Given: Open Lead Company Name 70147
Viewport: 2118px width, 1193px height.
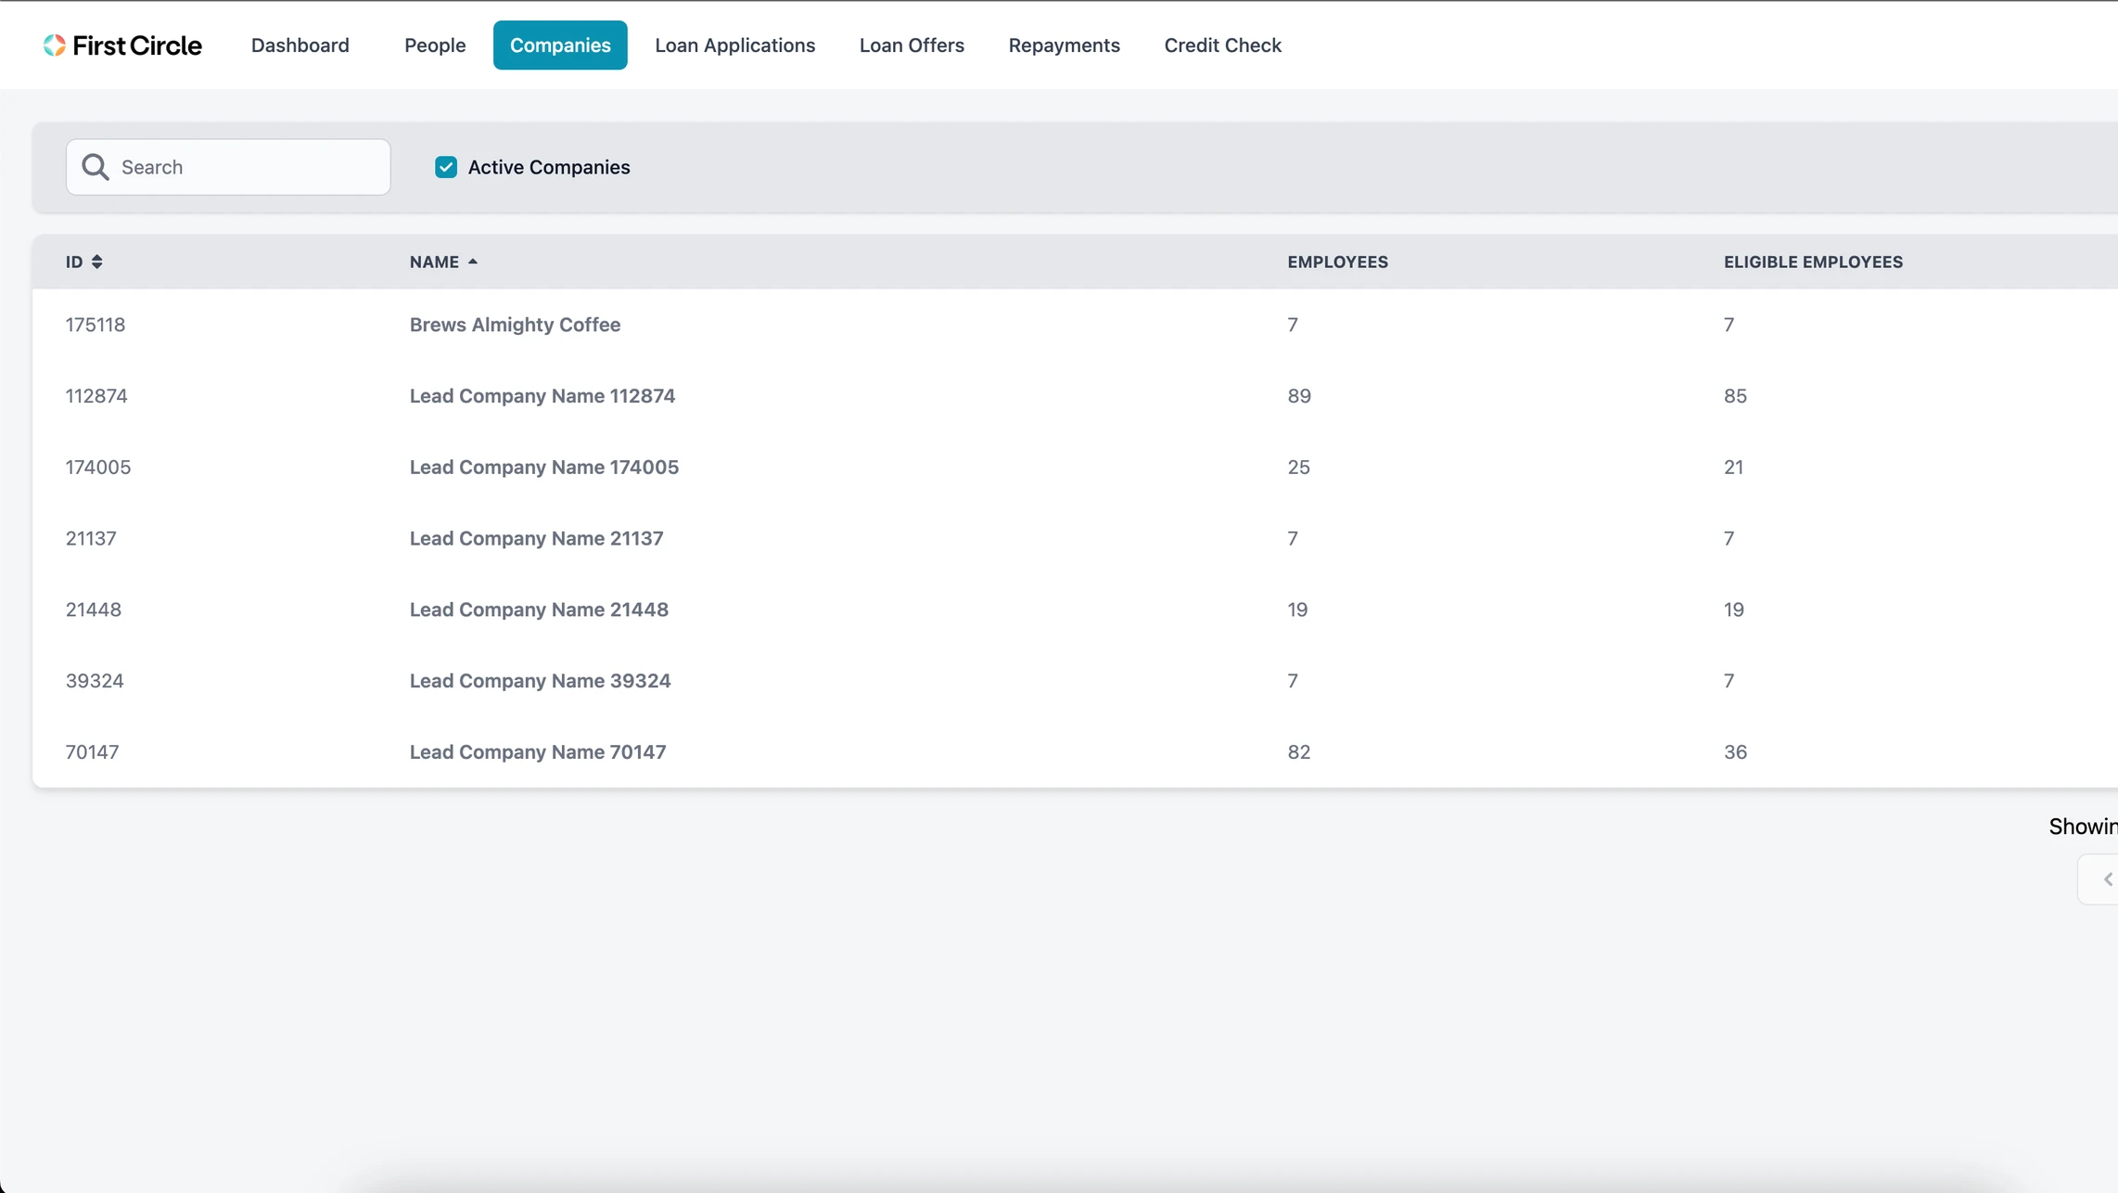Looking at the screenshot, I should 538,752.
